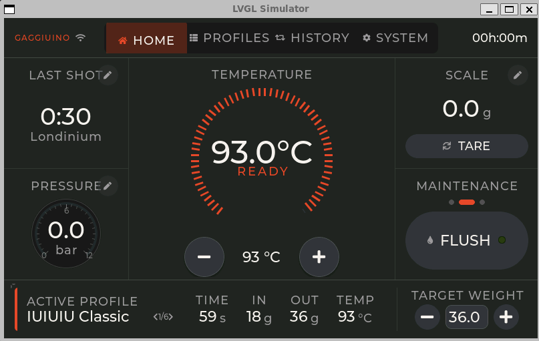The width and height of the screenshot is (539, 341).
Task: Decrease target weight with minus button
Action: pyautogui.click(x=427, y=317)
